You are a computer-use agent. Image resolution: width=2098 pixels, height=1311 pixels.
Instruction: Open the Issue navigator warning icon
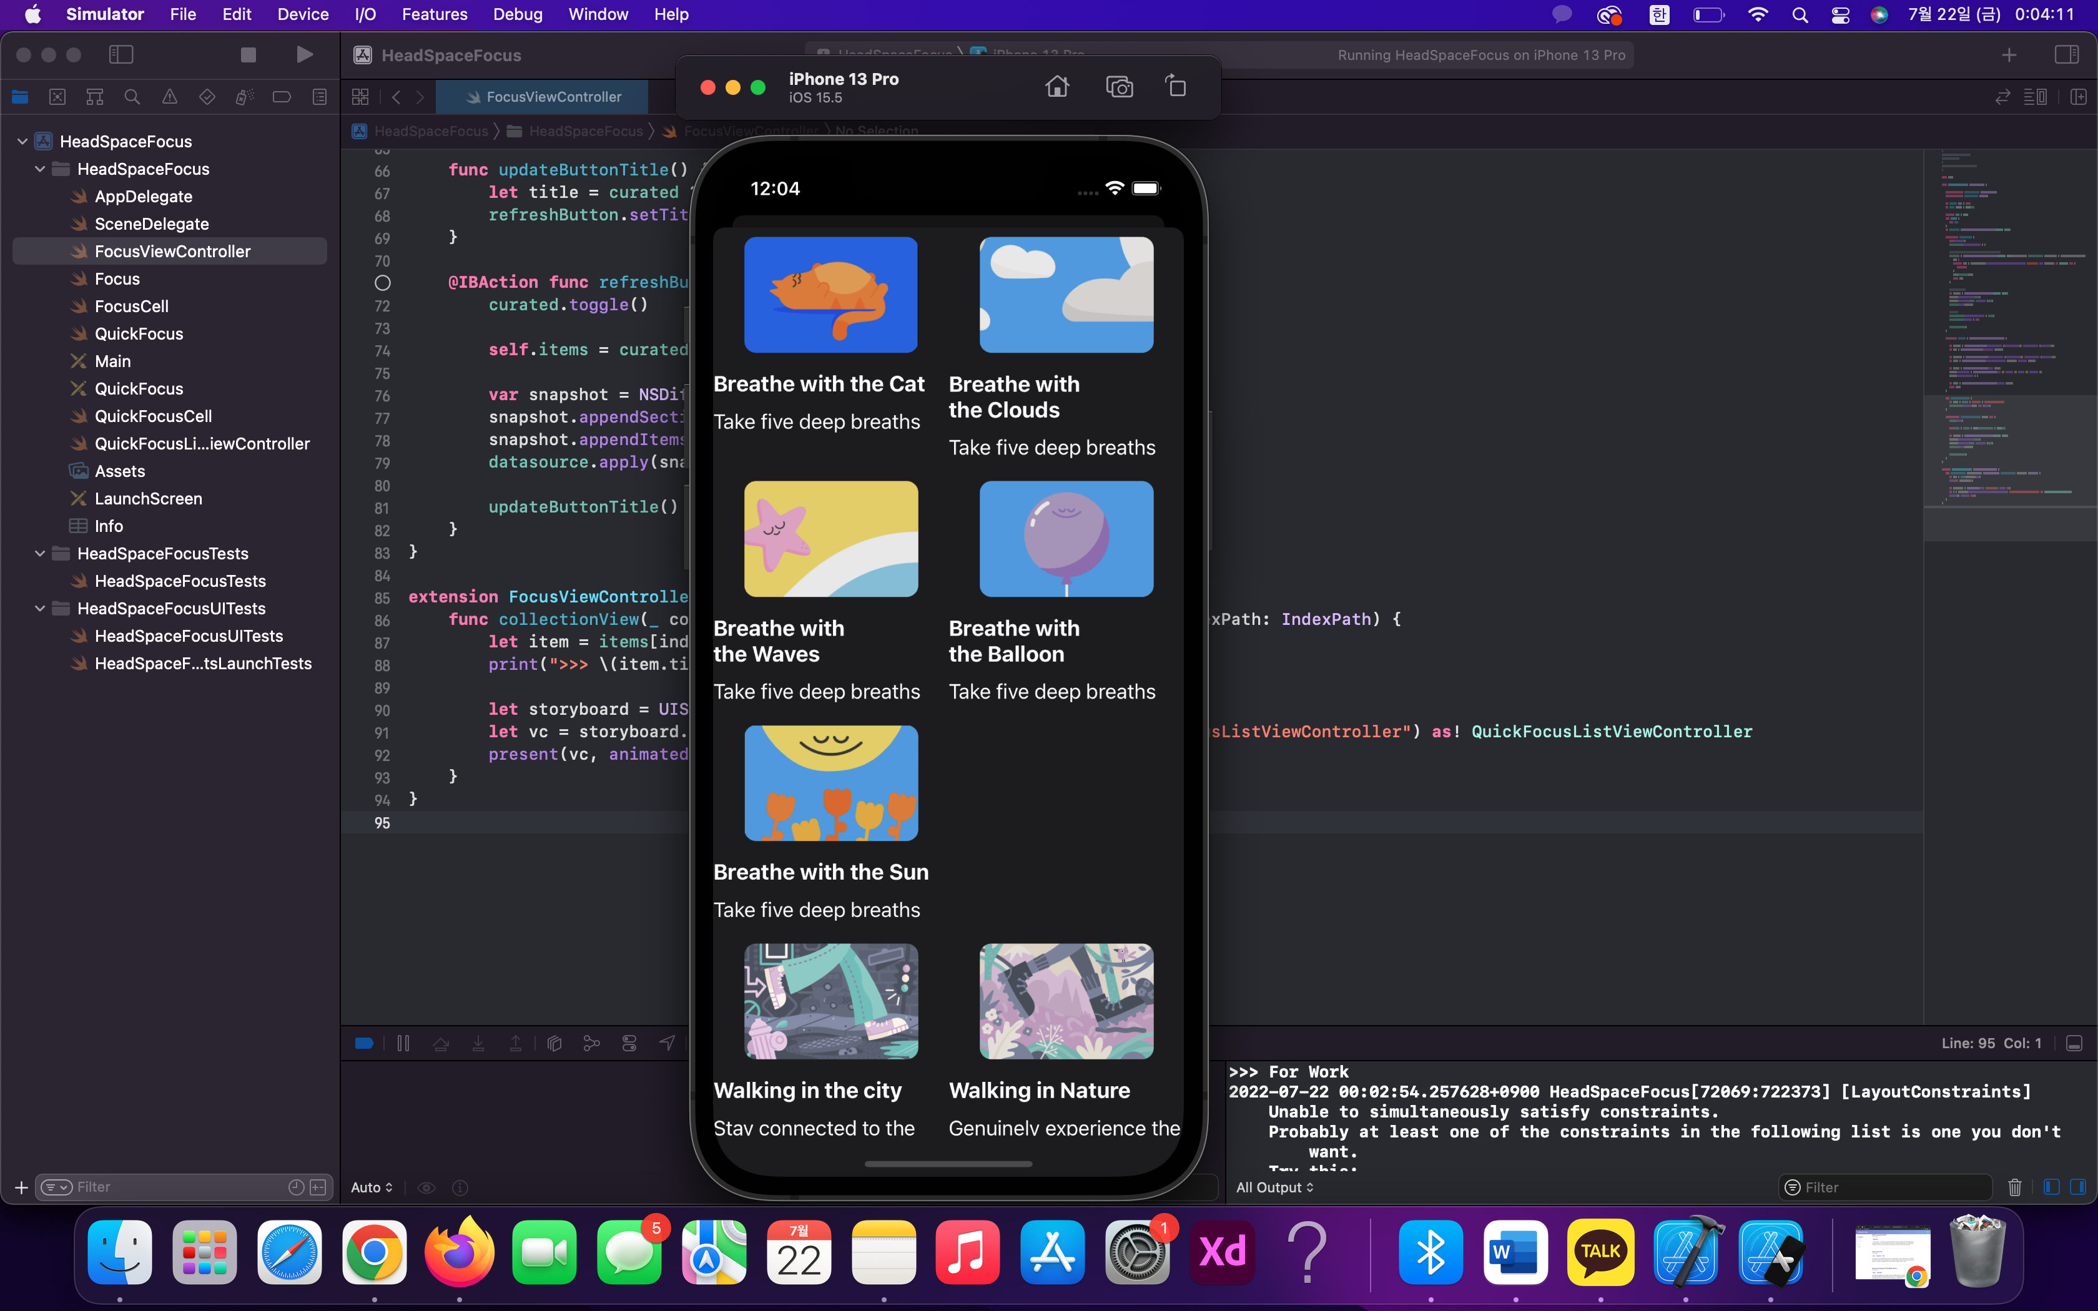[170, 97]
